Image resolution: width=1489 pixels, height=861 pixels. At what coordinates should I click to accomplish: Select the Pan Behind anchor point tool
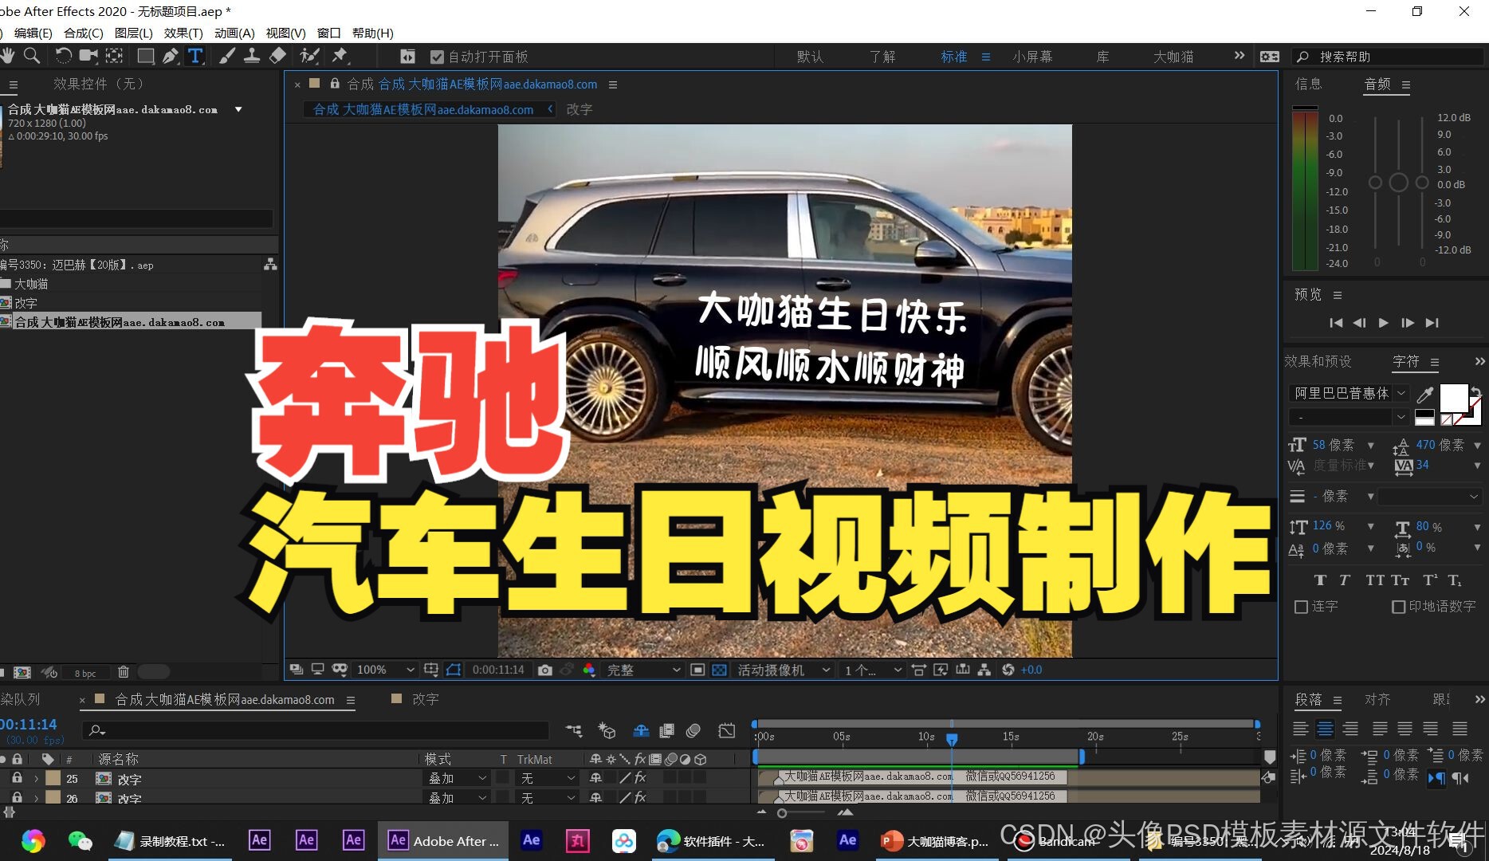(x=114, y=56)
